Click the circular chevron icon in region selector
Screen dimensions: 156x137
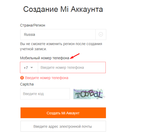(101, 35)
